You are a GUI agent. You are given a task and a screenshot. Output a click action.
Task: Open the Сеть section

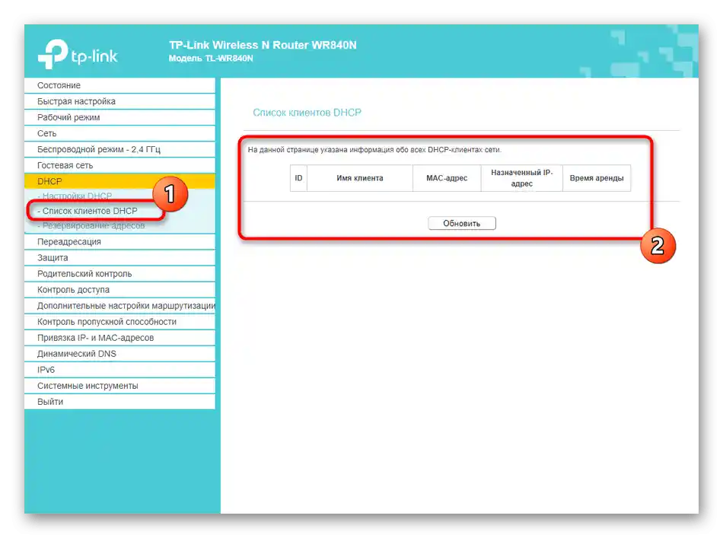120,133
